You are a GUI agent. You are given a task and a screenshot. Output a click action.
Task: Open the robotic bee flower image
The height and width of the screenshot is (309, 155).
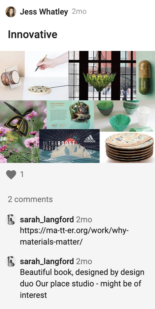pyautogui.click(x=20, y=132)
